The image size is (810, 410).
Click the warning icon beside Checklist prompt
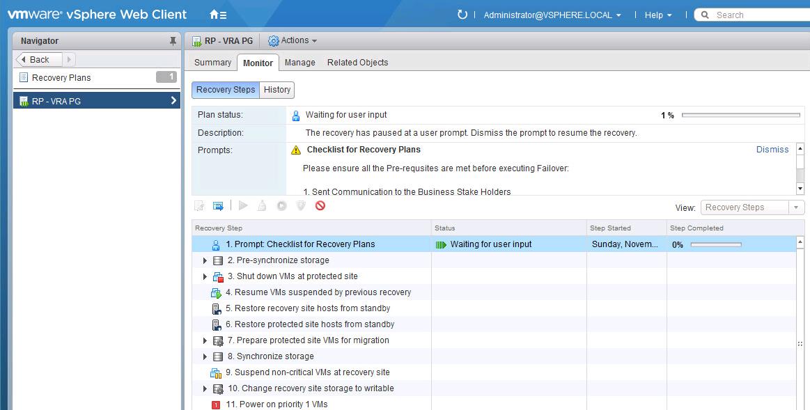295,150
